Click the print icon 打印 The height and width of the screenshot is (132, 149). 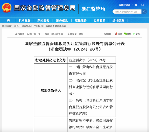point(108,34)
